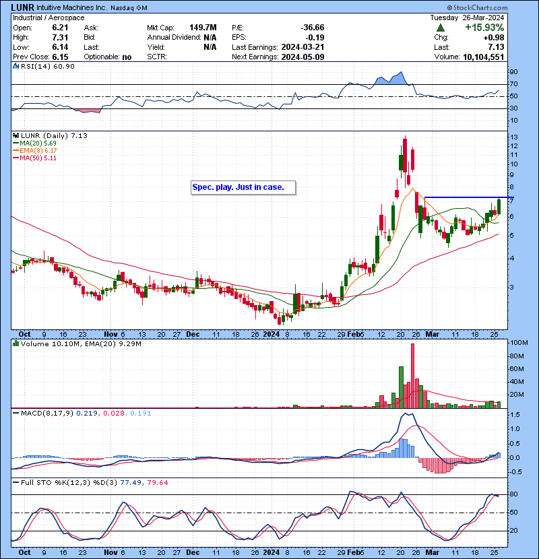Click the 70 level on the RSI axis
Screen dimensions: 539x559
pyautogui.click(x=513, y=84)
